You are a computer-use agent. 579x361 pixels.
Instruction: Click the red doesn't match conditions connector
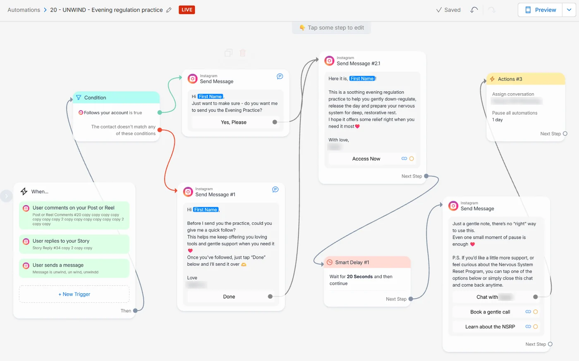pyautogui.click(x=160, y=130)
